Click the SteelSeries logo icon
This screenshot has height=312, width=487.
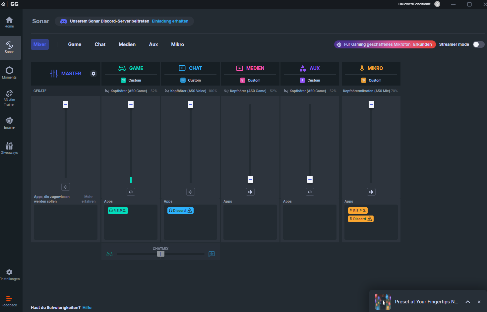coord(3,4)
